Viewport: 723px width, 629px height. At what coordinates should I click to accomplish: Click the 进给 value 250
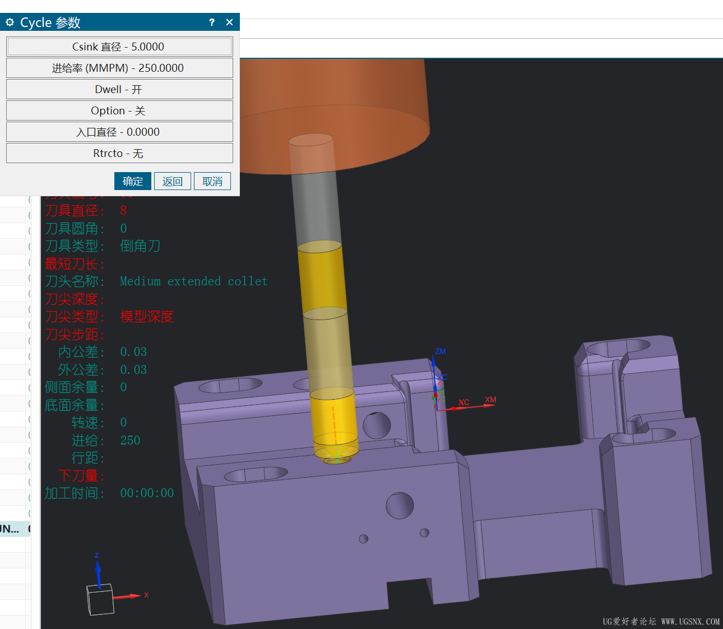click(130, 441)
